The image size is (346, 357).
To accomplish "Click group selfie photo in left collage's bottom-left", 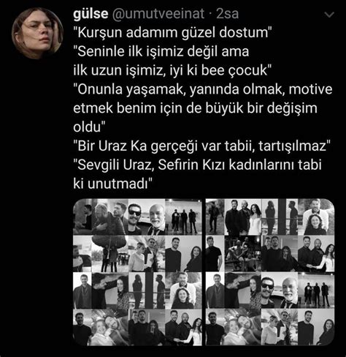I will [109, 327].
